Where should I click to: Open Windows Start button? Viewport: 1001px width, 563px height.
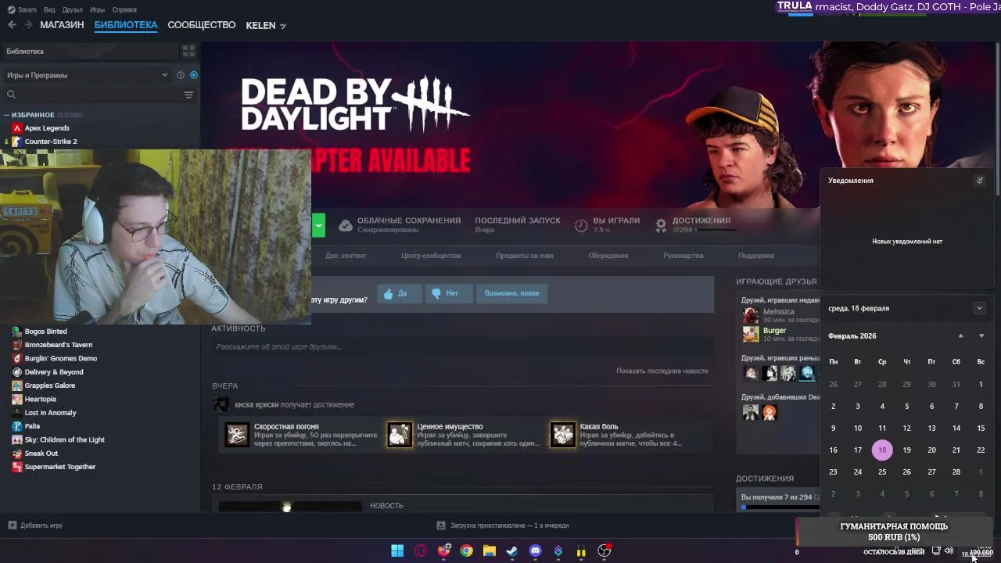tap(397, 550)
